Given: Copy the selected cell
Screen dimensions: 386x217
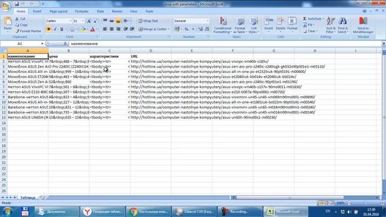Looking at the screenshot, I should coord(21,25).
